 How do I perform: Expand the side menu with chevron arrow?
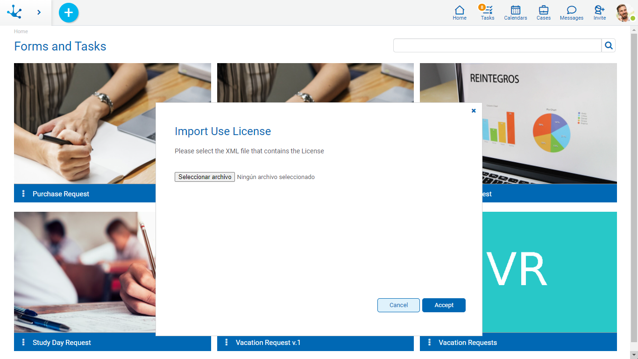(x=39, y=12)
